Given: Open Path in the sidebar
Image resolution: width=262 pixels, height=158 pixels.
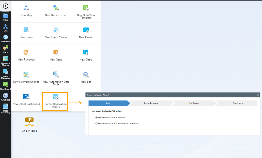Looking at the screenshot, I should [x=6, y=49].
